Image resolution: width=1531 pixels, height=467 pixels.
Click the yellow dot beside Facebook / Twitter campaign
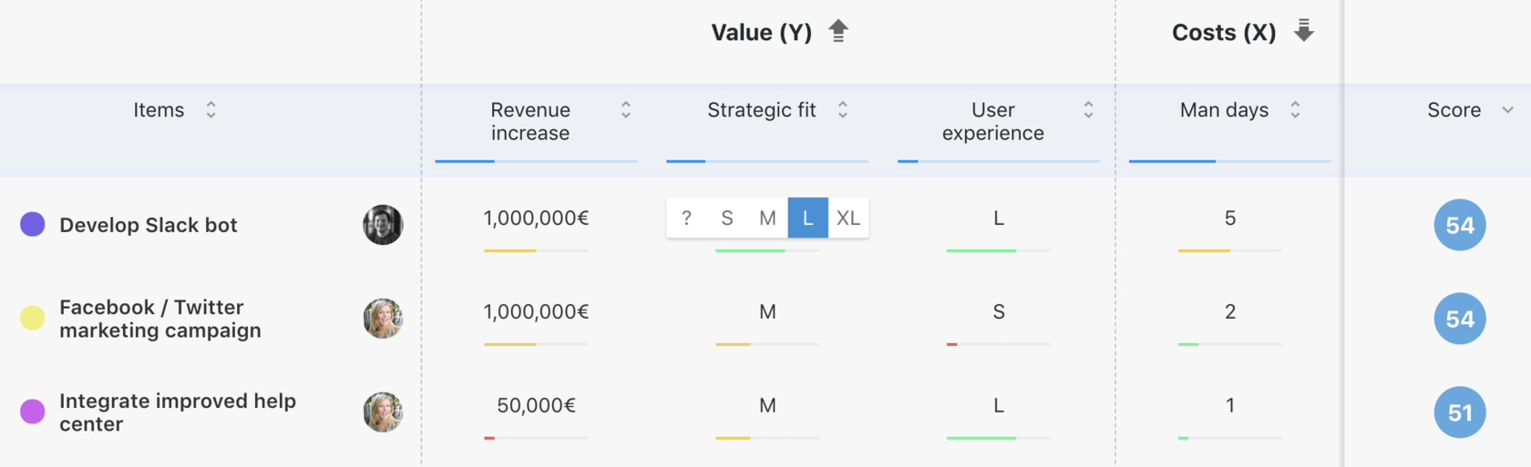click(33, 318)
